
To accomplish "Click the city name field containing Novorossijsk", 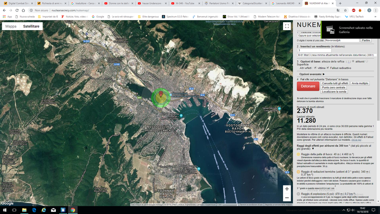I will [342, 40].
